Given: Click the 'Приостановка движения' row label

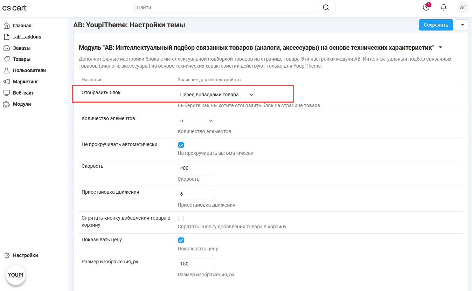Looking at the screenshot, I should point(110,192).
